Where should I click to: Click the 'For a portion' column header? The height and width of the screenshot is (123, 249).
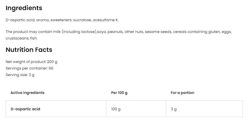click(182, 93)
